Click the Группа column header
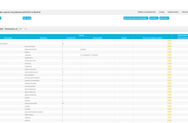Viewport: 188px width, 123px height. click(x=124, y=38)
